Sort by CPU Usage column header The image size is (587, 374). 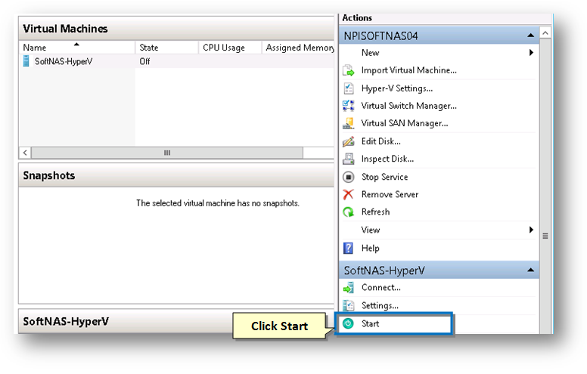(230, 48)
